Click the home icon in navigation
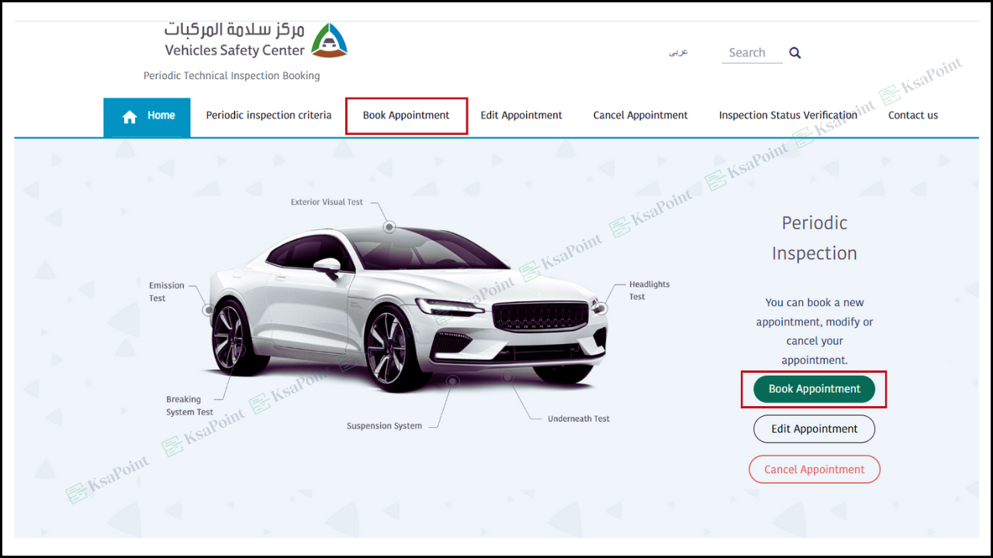Screen dimensions: 993x558 (x=130, y=116)
